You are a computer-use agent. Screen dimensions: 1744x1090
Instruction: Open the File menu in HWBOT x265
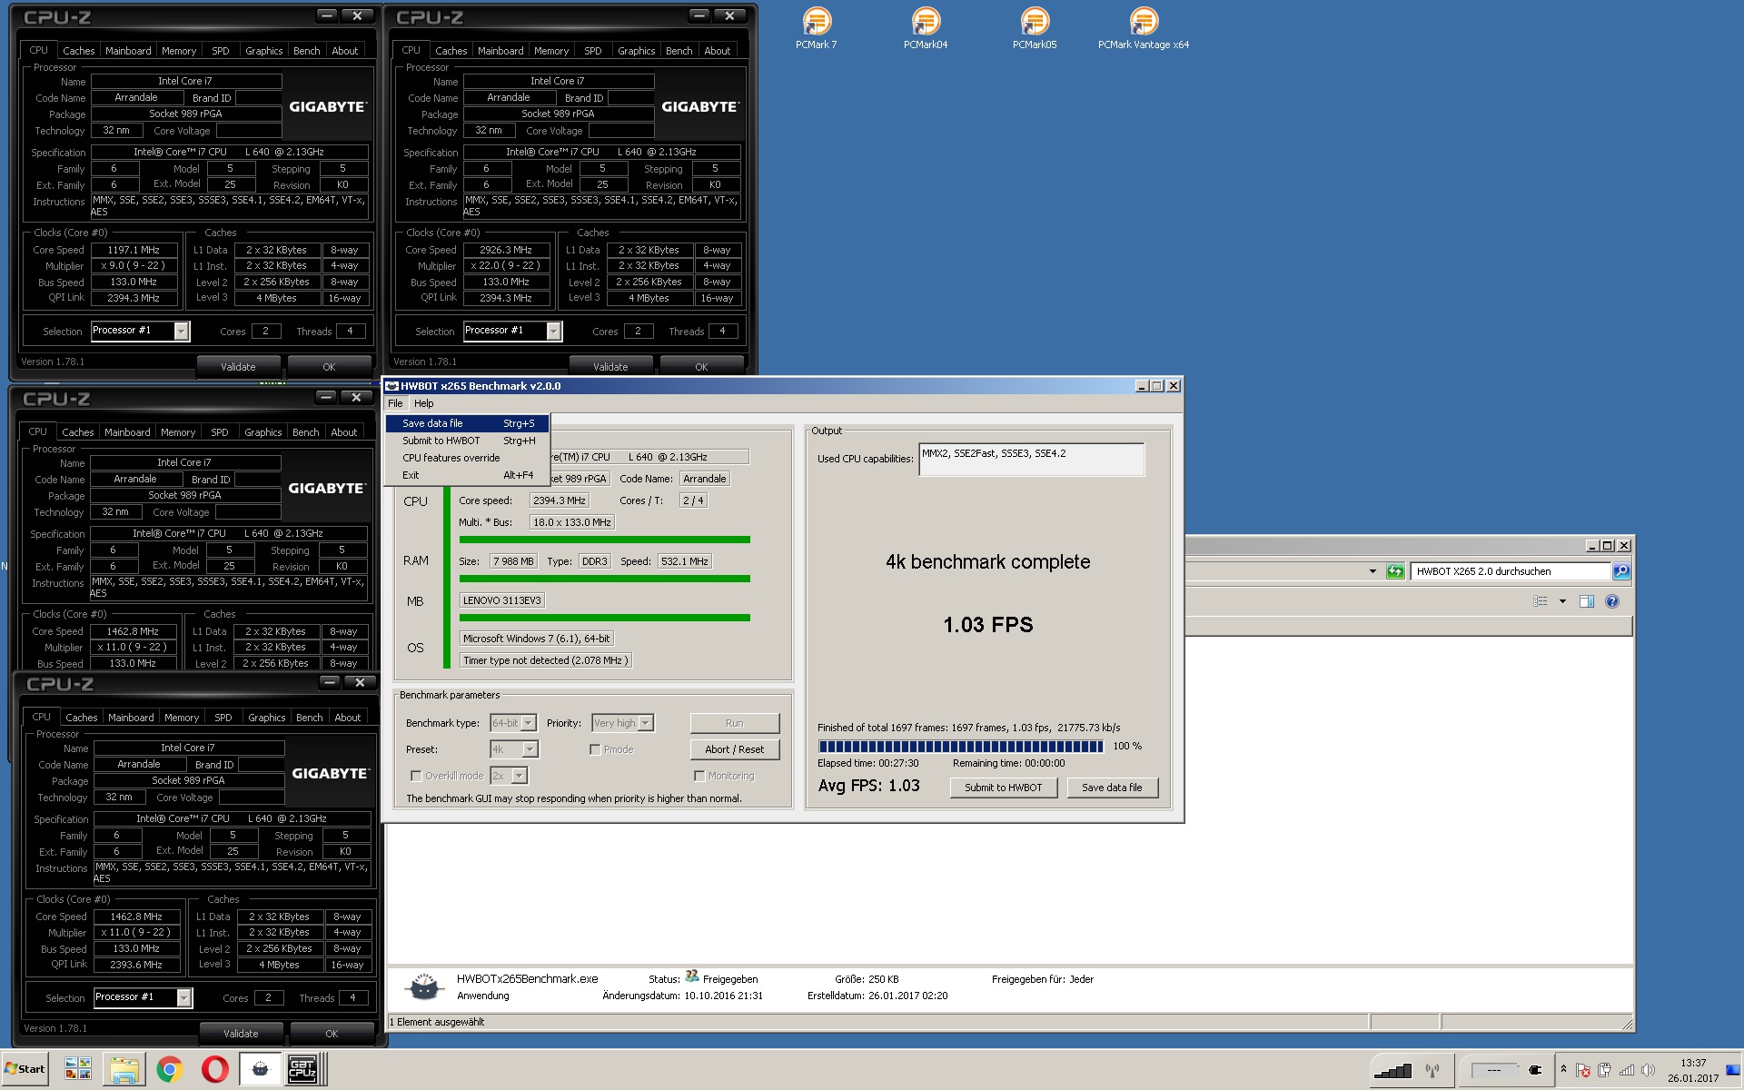[x=395, y=403]
